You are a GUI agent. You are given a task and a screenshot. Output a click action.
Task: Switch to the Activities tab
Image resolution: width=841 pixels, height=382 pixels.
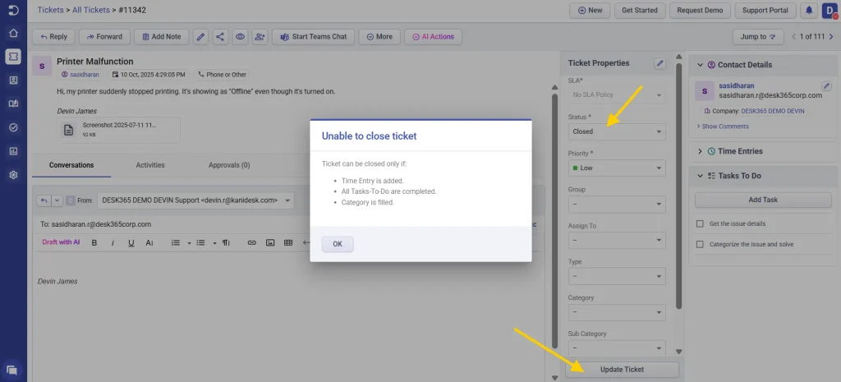tap(150, 165)
